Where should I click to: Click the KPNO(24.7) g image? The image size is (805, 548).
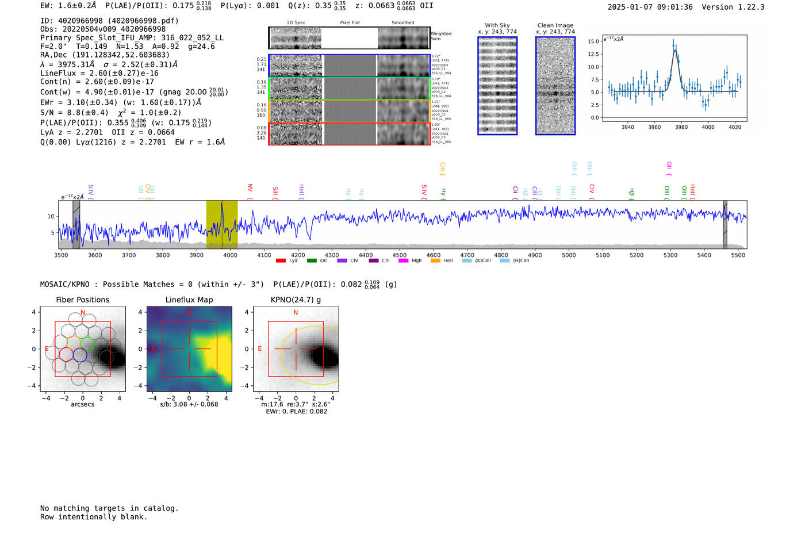point(296,350)
